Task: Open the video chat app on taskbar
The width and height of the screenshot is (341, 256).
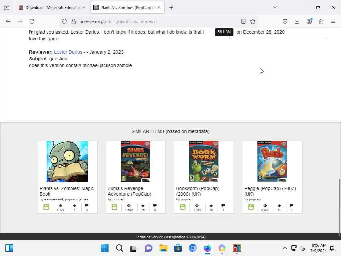Action: point(149,248)
